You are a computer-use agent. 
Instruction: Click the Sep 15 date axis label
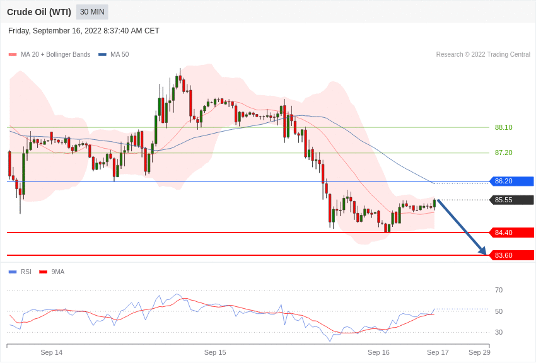click(215, 352)
